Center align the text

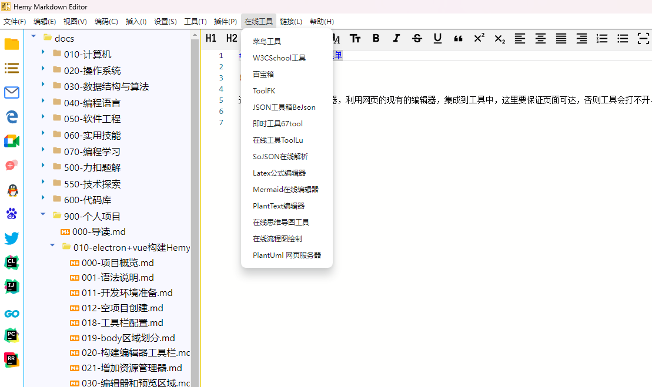pos(540,39)
